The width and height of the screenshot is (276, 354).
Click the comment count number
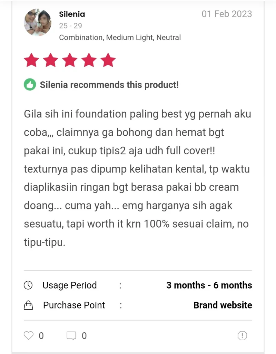coord(84,336)
